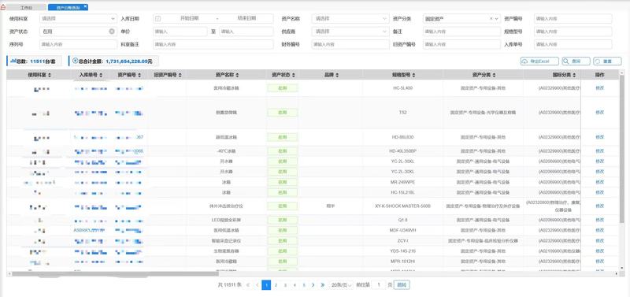
Task: Jump to last page double arrow
Action: pyautogui.click(x=323, y=285)
